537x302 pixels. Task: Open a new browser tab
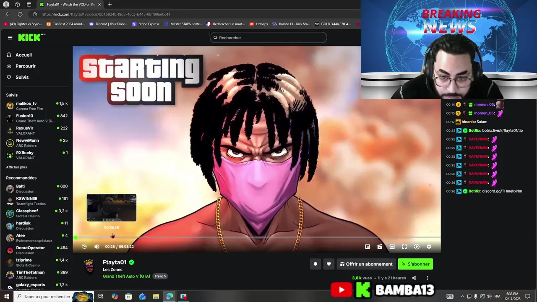(x=109, y=4)
